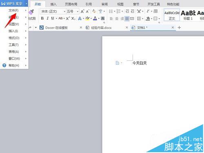
Task: Switch to the 审阅 ribbon tab
Action: point(104,4)
